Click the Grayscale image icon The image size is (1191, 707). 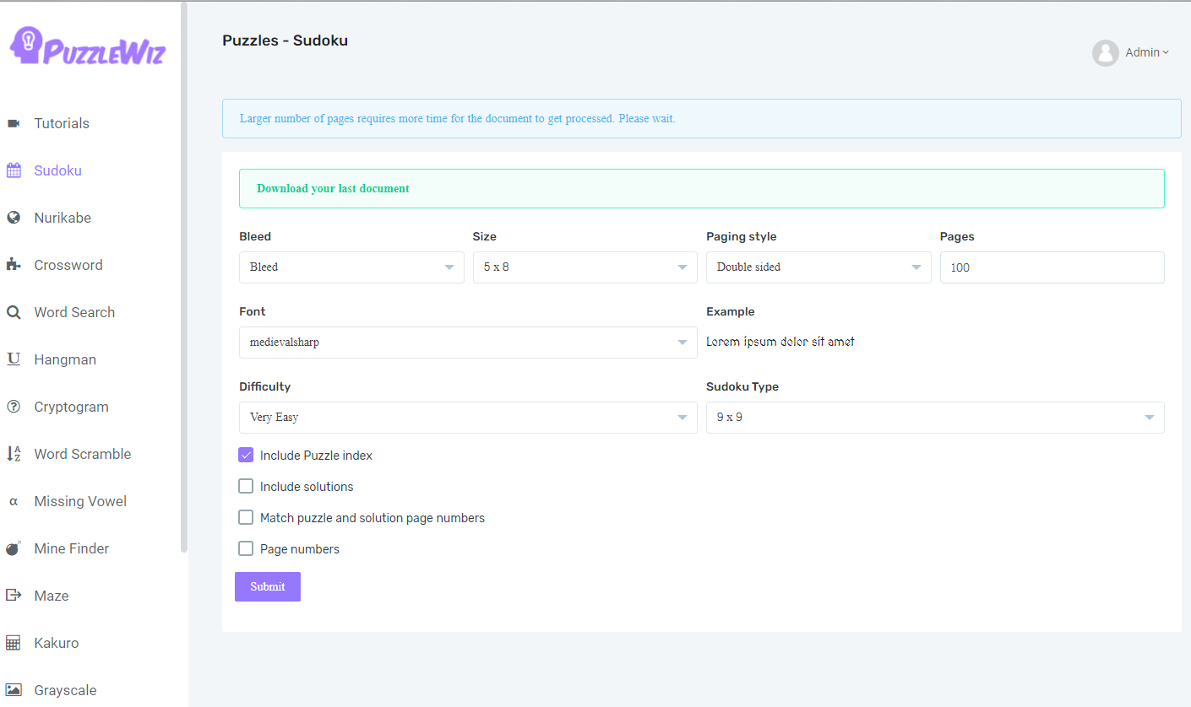14,690
